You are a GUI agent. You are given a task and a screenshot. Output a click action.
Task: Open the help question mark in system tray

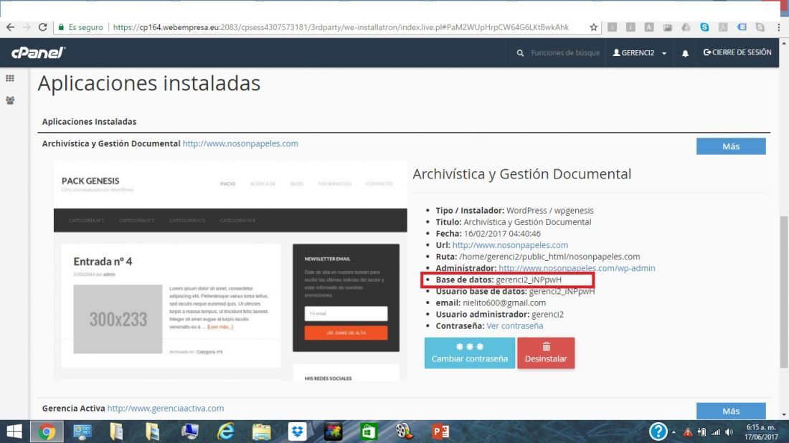tap(658, 432)
